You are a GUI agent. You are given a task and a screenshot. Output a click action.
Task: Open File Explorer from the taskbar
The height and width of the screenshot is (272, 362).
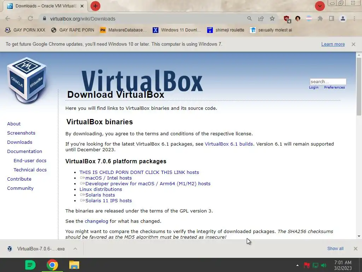pos(74,265)
